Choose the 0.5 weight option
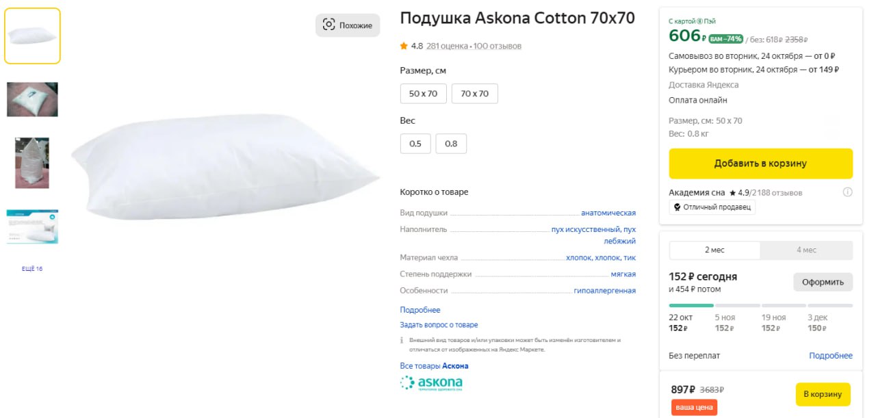Image resolution: width=876 pixels, height=418 pixels. (x=415, y=144)
